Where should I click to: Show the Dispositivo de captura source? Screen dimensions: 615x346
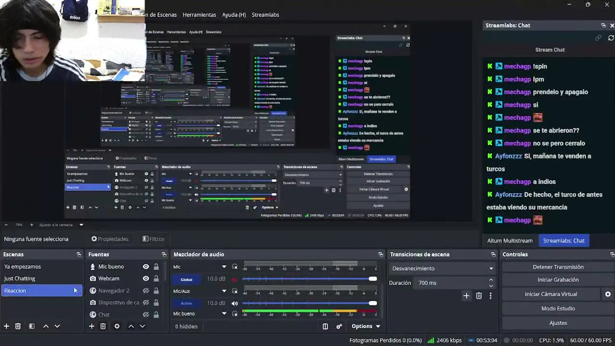(146, 303)
